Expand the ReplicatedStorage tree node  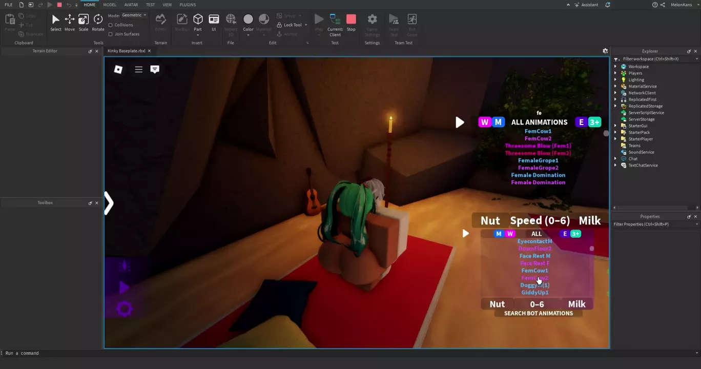615,106
